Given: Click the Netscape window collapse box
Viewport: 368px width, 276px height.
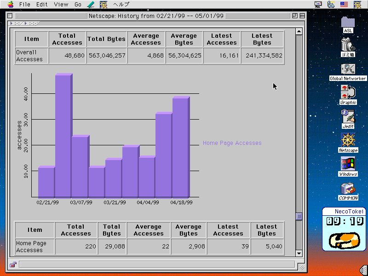Looking at the screenshot, I should (302, 16).
